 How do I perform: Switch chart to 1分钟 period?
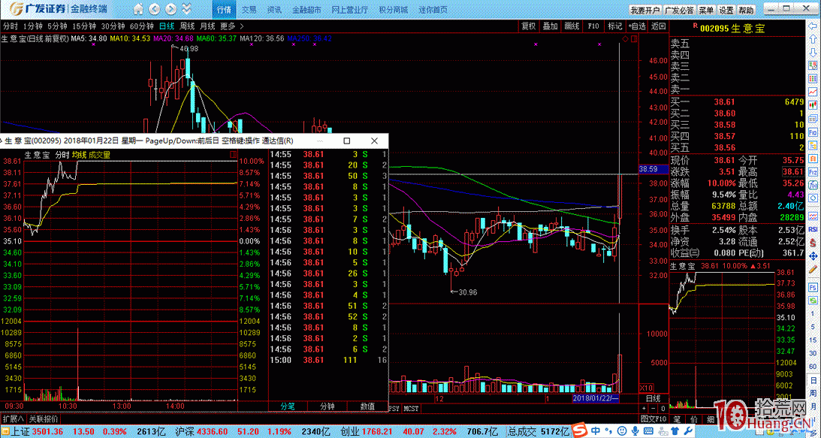[32, 26]
